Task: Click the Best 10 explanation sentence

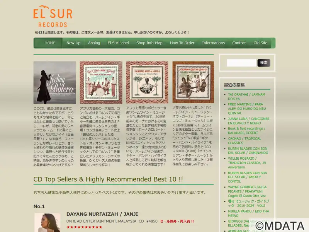Action: click(120, 193)
